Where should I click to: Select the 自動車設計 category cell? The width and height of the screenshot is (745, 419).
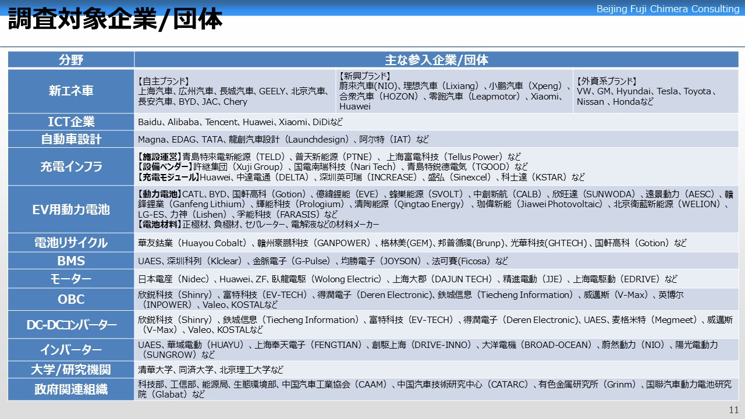pos(71,139)
